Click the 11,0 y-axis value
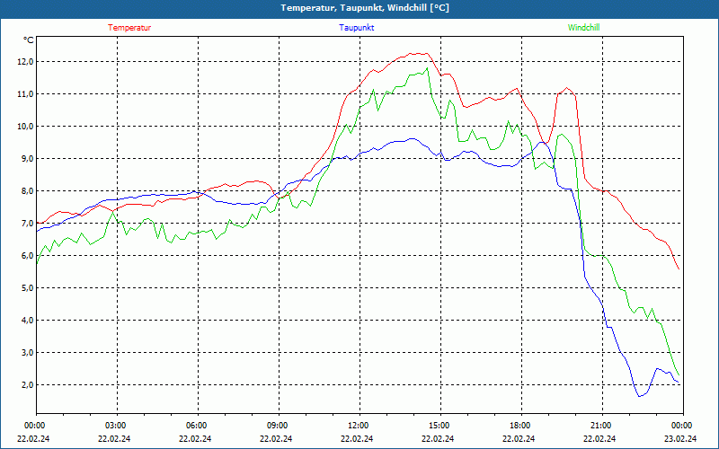This screenshot has height=449, width=719. (26, 94)
